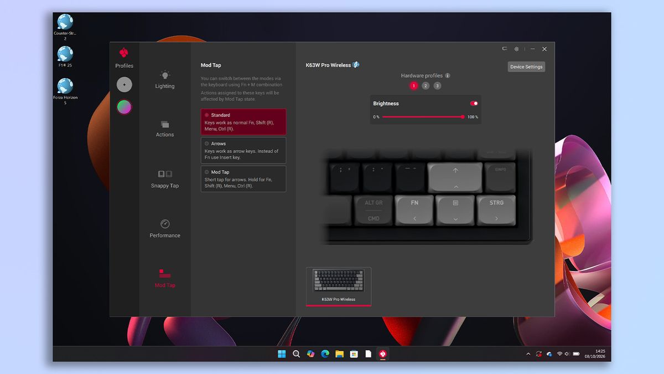664x374 pixels.
Task: Open the Forza Horizon 5 desktop shortcut
Action: [65, 91]
